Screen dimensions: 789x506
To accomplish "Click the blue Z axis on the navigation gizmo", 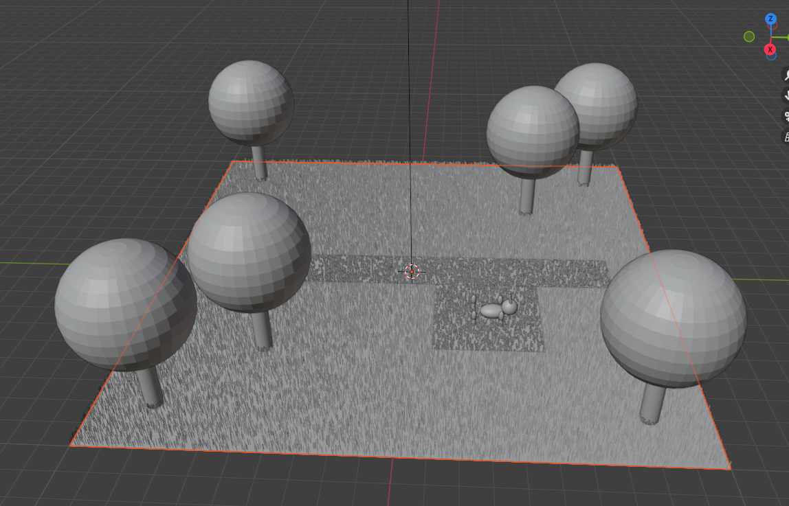I will 771,19.
